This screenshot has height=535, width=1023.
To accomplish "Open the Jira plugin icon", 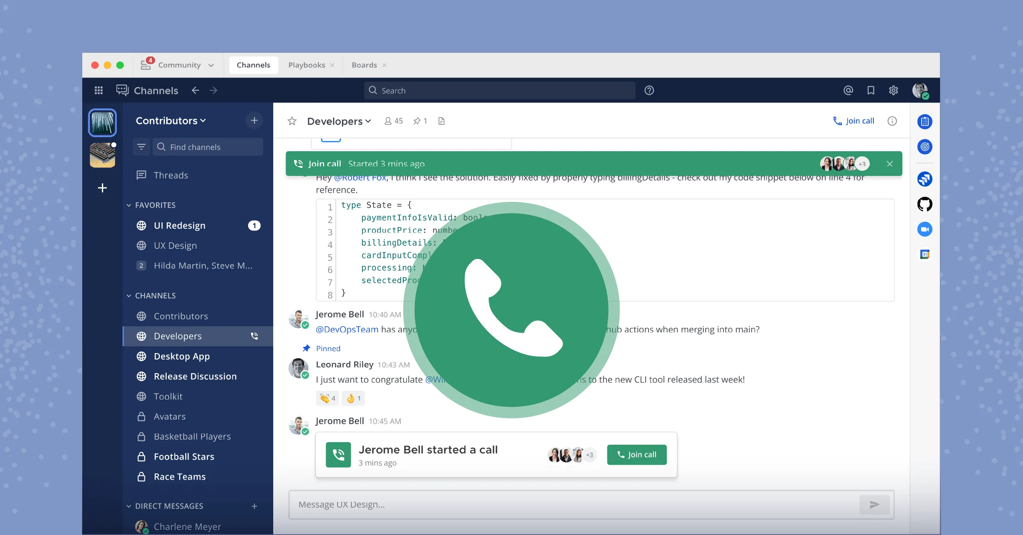I will click(925, 179).
